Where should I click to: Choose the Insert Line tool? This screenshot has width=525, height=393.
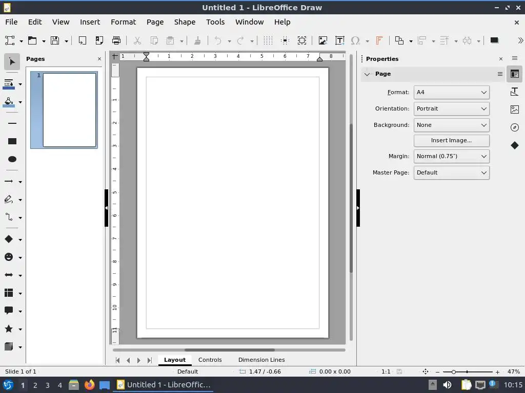[x=12, y=123]
